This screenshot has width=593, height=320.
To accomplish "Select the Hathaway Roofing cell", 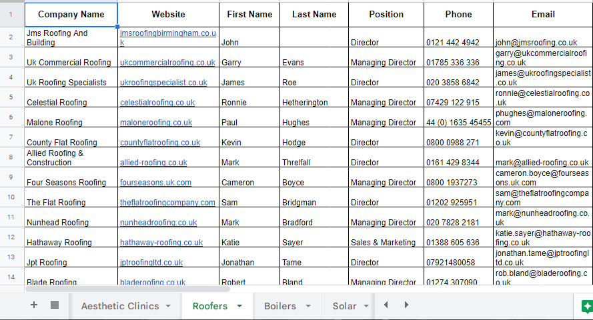I will point(71,237).
